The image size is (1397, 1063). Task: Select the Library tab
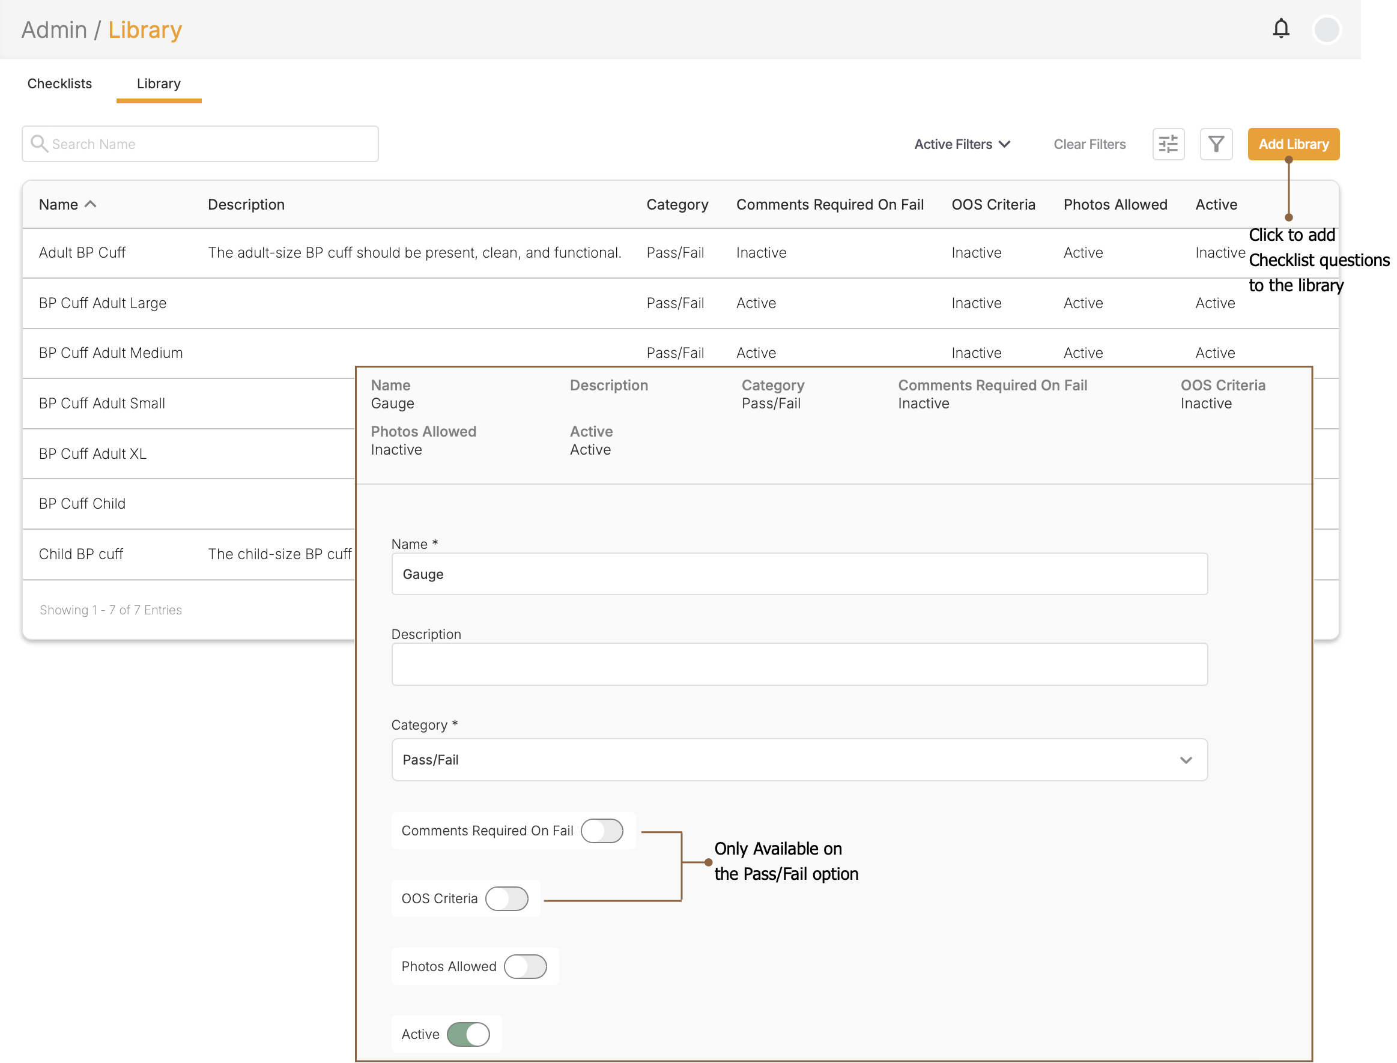158,83
